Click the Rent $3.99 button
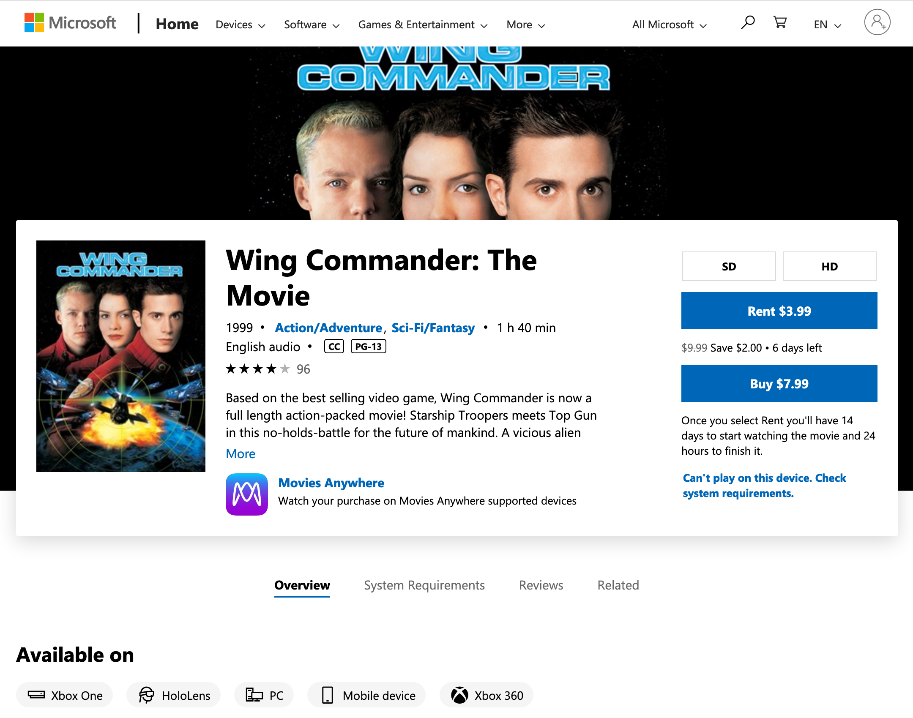 (x=779, y=311)
